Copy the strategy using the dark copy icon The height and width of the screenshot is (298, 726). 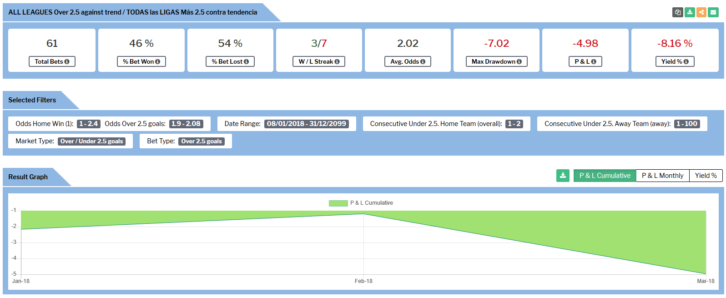point(678,12)
